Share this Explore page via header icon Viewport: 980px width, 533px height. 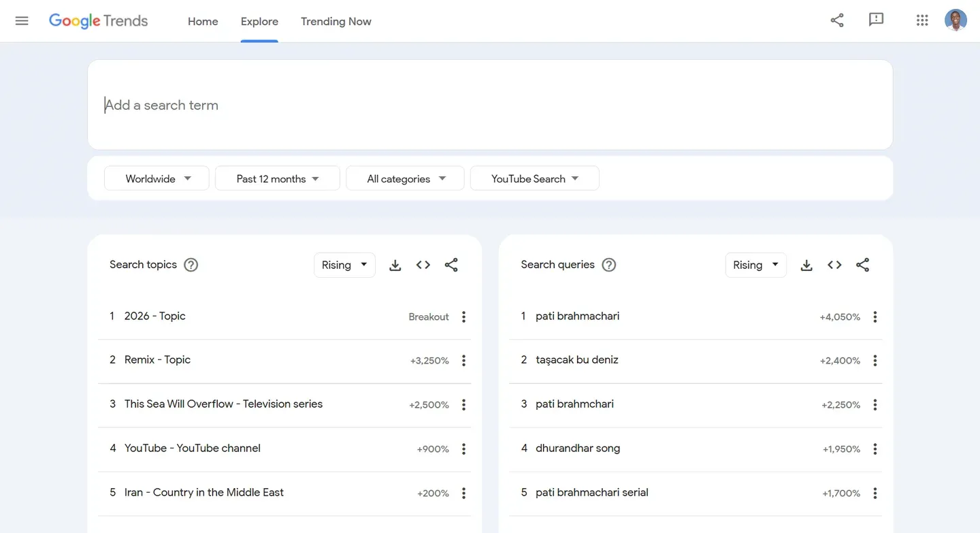(837, 20)
